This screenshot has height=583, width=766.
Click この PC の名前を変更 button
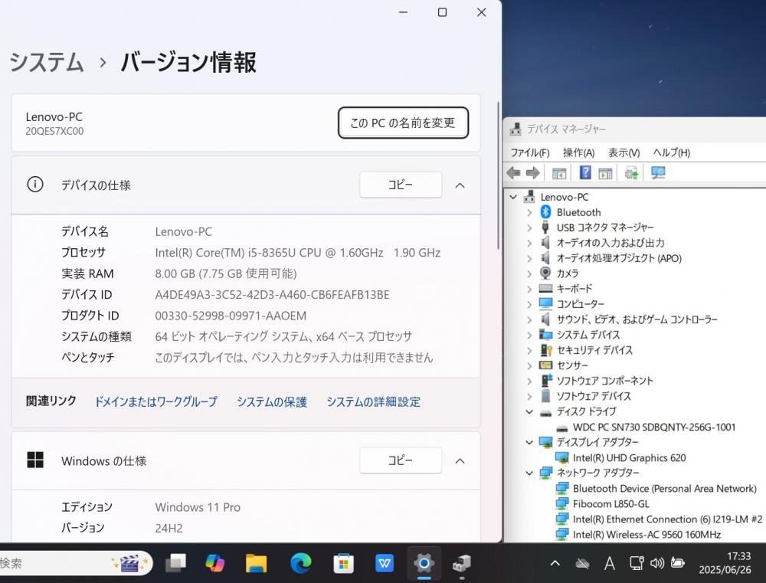pyautogui.click(x=403, y=123)
